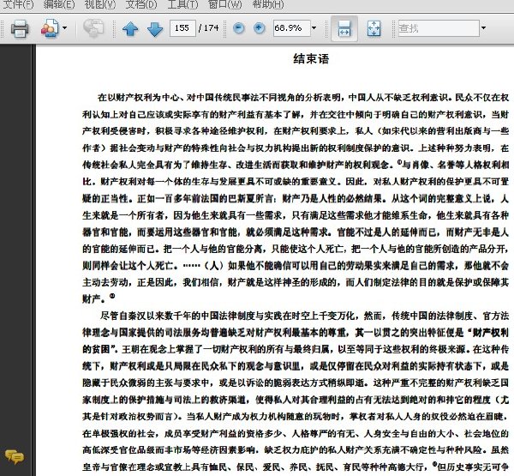Viewport: 514px width, 476px height.
Task: Select fit one full page view
Action: pyautogui.click(x=374, y=28)
